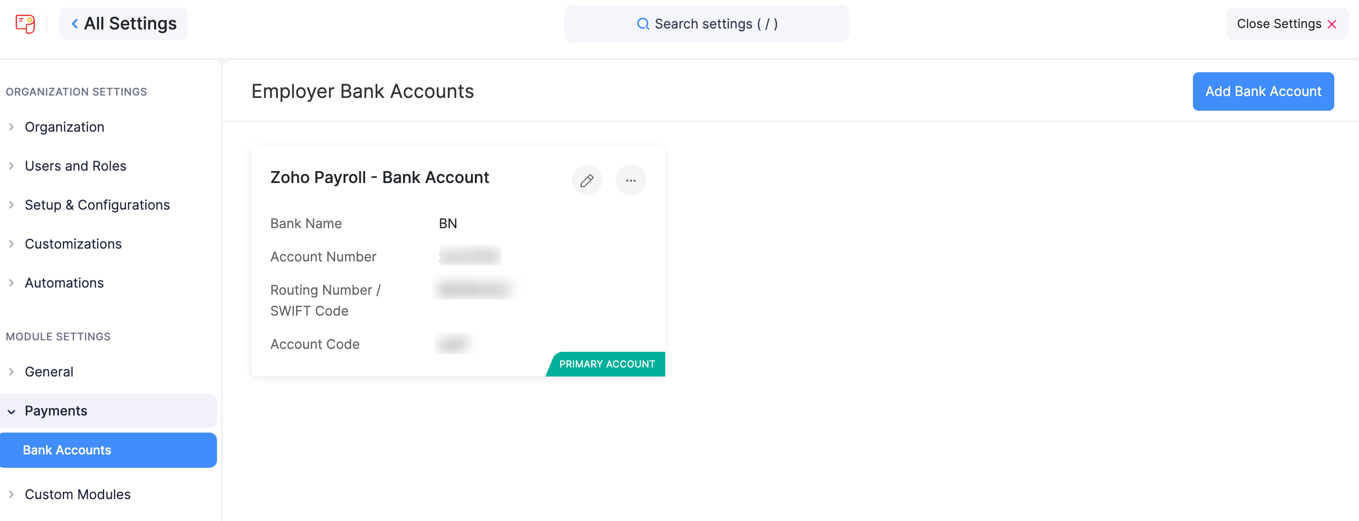
Task: Click inside the Search settings field
Action: point(707,24)
